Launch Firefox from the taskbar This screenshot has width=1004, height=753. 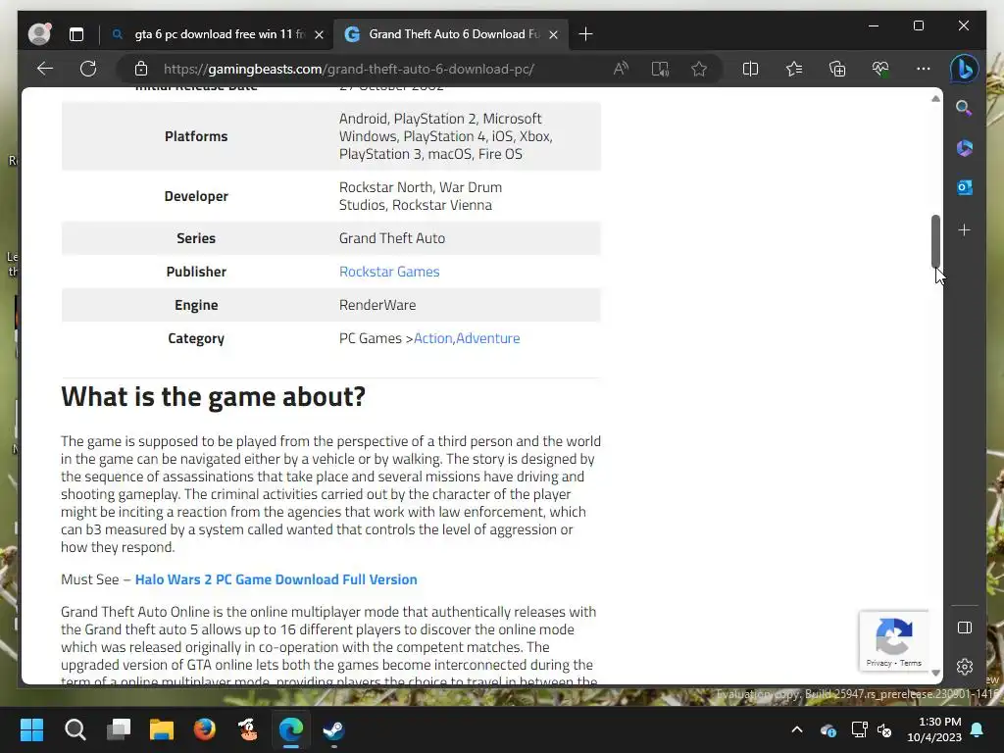coord(205,729)
